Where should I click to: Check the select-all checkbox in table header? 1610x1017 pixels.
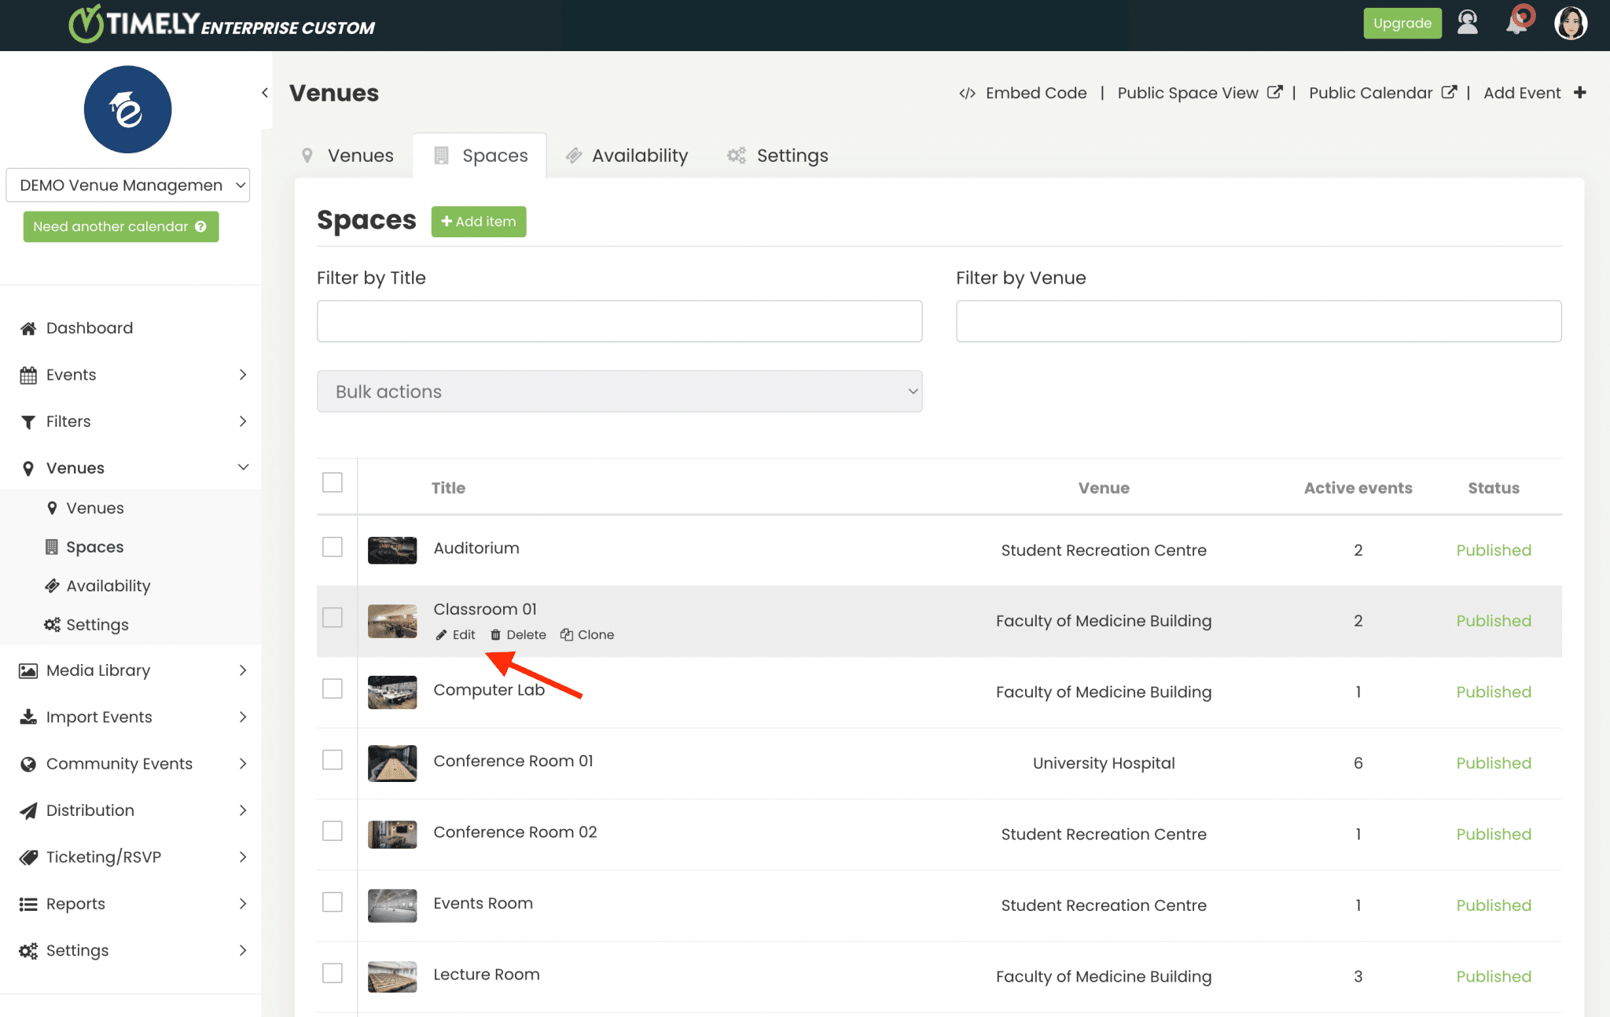(x=333, y=483)
